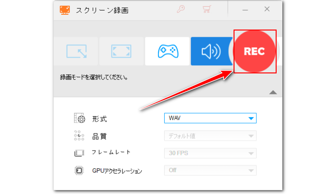Click the 形式 label text
Image resolution: width=335 pixels, height=194 pixels.
coord(100,119)
